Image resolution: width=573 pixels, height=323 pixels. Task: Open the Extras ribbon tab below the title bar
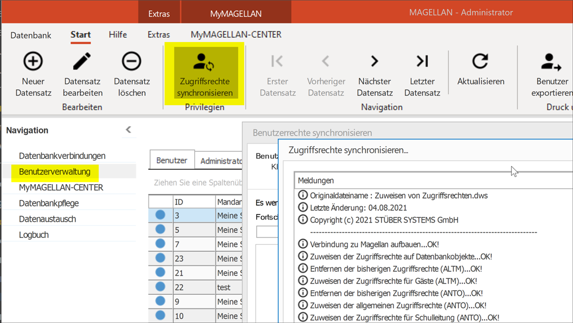pyautogui.click(x=159, y=35)
